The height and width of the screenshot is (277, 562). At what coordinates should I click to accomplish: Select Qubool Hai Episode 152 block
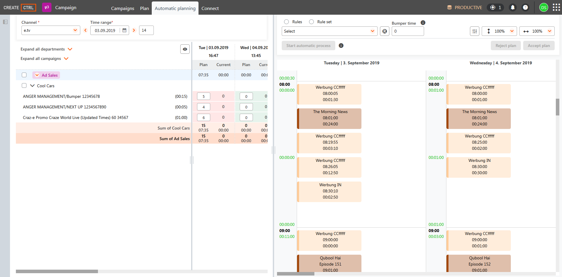pos(478,263)
